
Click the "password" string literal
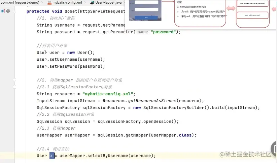click(x=163, y=32)
